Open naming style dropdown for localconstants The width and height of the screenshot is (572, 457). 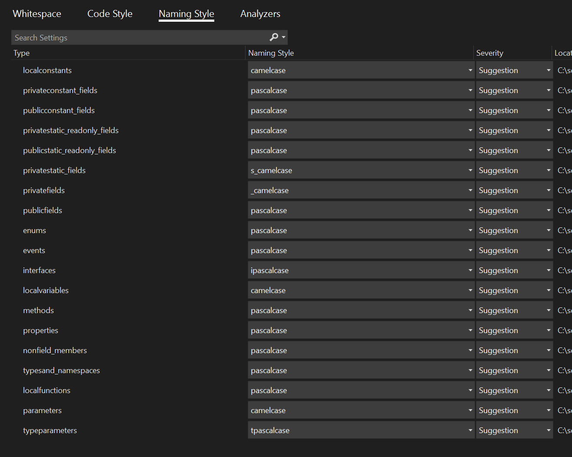click(x=361, y=70)
